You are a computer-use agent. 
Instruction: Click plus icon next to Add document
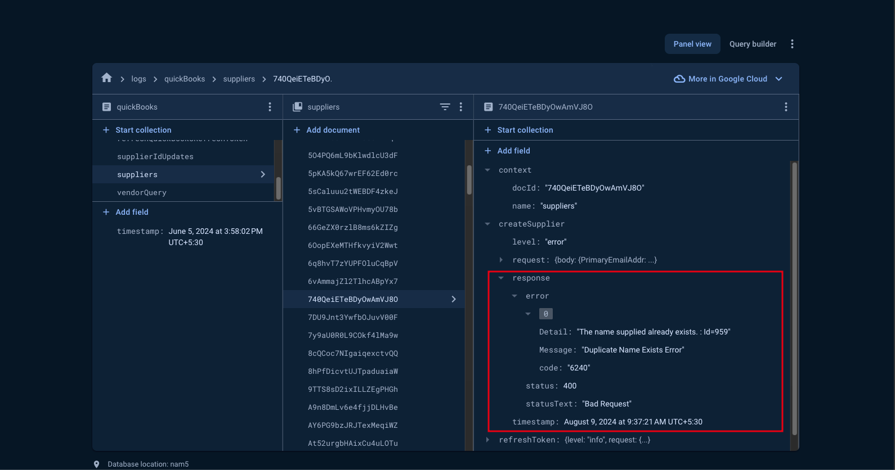click(297, 130)
